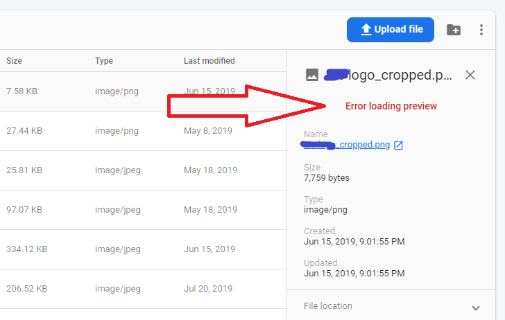Select the 206.52 KB file from Jul 20, 2019
Image resolution: width=505 pixels, height=320 pixels.
pyautogui.click(x=144, y=289)
